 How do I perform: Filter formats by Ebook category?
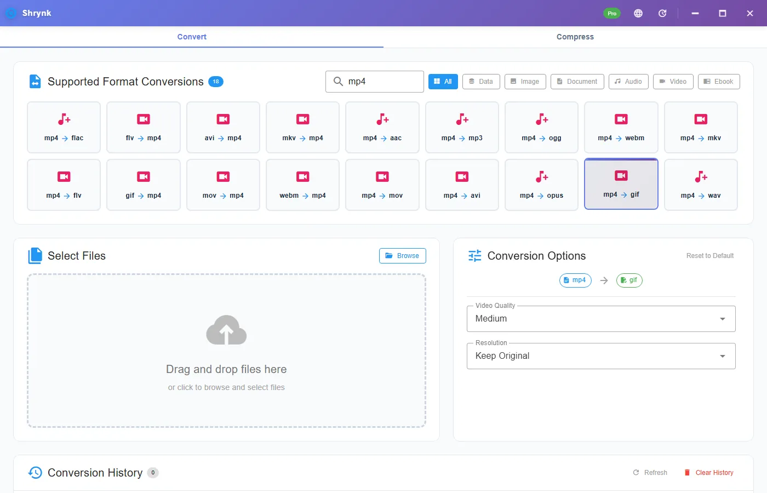tap(719, 82)
